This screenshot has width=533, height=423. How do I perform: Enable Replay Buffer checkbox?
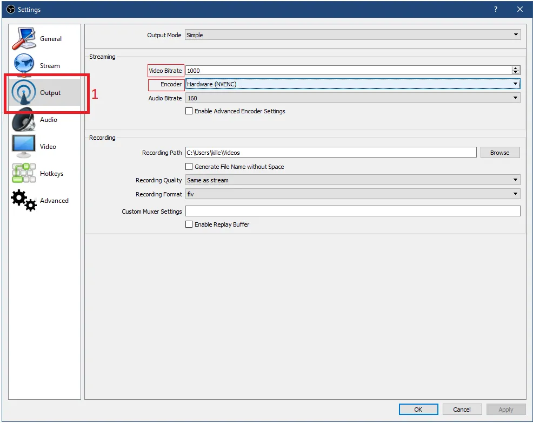click(x=189, y=224)
